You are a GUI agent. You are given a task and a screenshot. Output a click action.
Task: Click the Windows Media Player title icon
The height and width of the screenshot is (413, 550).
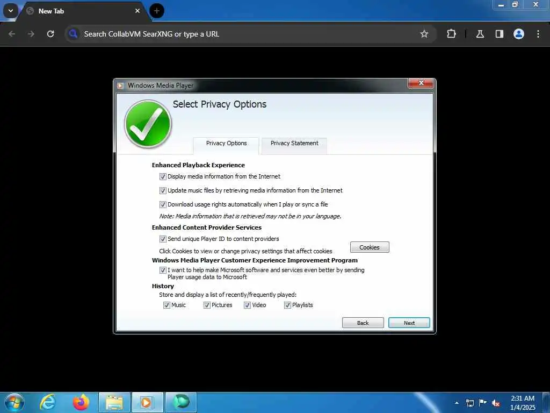click(120, 86)
